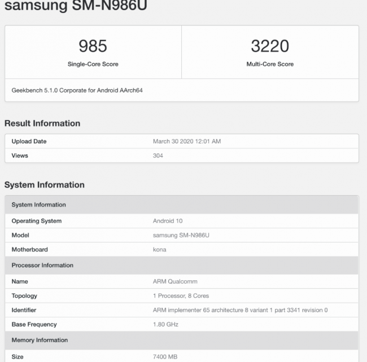
Task: Click the kona motherboard value
Action: click(160, 250)
